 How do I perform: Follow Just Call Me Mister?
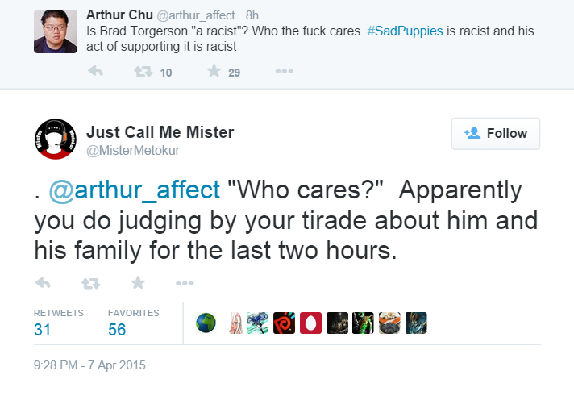496,133
